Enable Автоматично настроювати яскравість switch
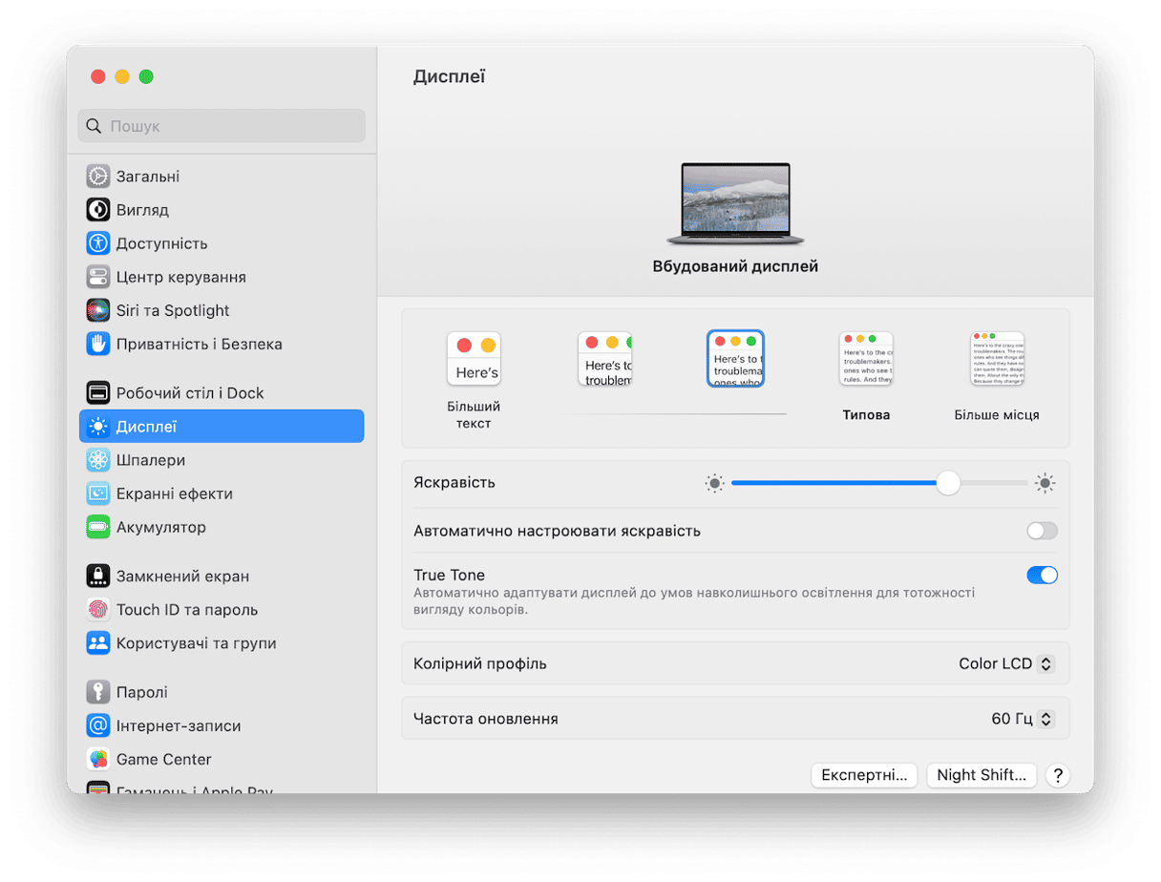1161x882 pixels. [1042, 531]
